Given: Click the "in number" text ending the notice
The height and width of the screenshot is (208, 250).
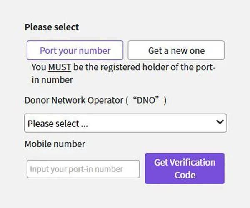Looking at the screenshot, I should pos(52,79).
